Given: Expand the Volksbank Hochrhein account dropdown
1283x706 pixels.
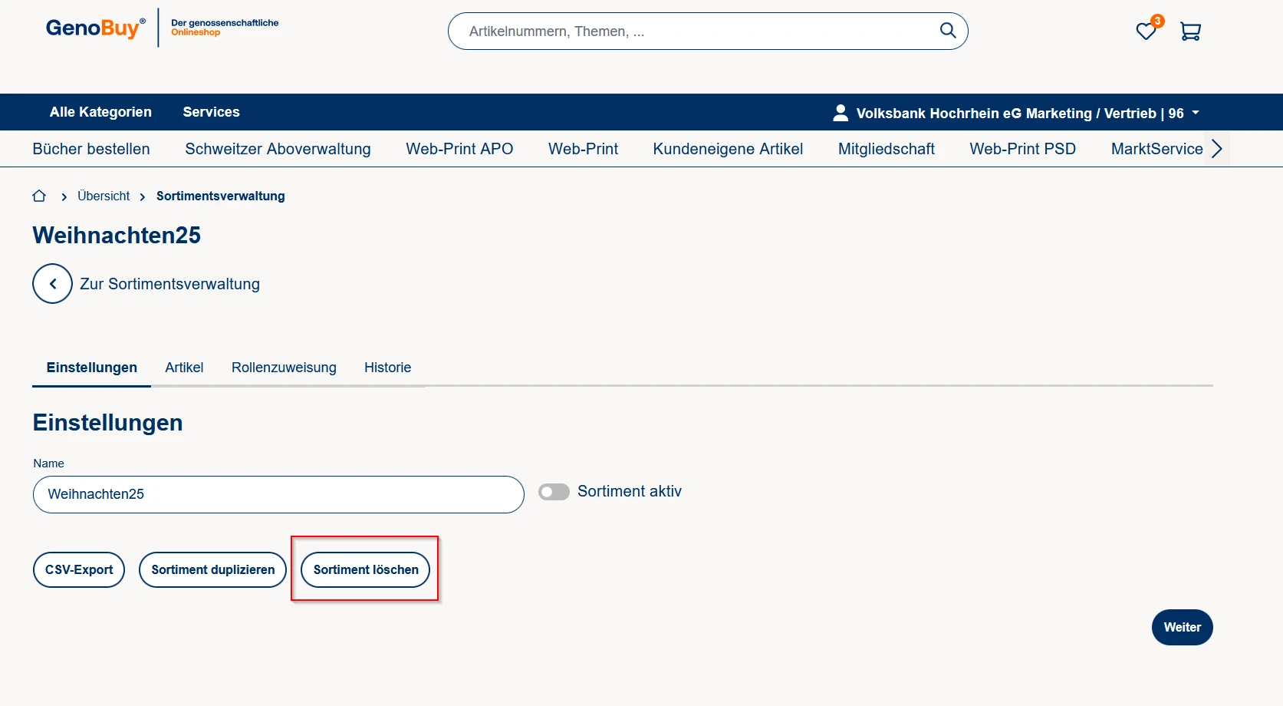Looking at the screenshot, I should tap(1195, 113).
